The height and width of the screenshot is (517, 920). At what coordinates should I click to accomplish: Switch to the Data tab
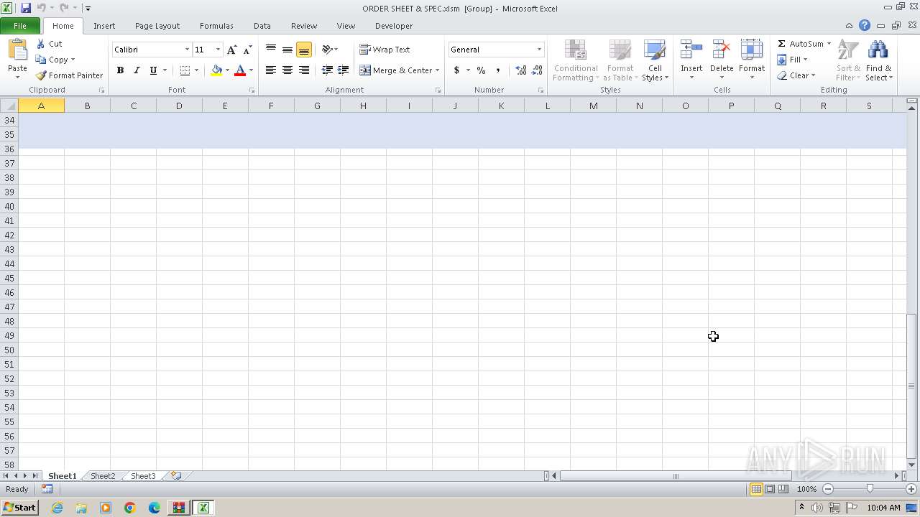(x=262, y=26)
